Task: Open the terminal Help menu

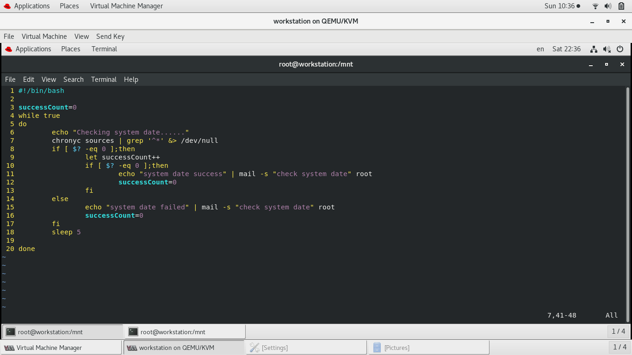Action: [131, 80]
